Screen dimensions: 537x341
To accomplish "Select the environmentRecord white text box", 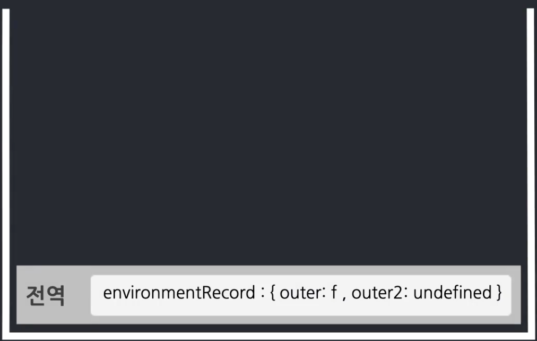I will pyautogui.click(x=301, y=295).
